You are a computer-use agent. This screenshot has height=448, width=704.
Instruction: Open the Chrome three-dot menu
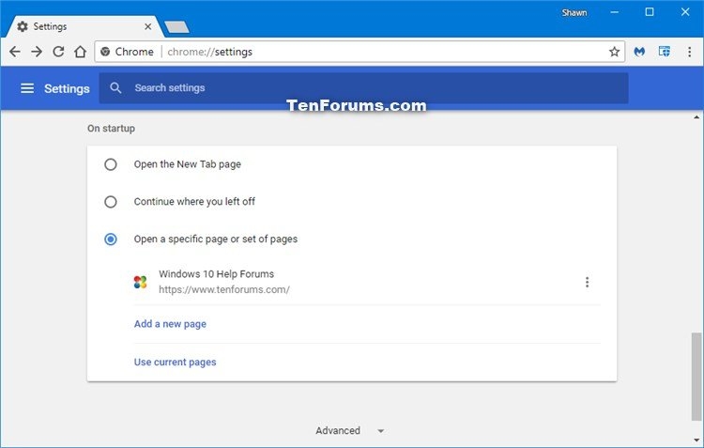click(x=689, y=52)
